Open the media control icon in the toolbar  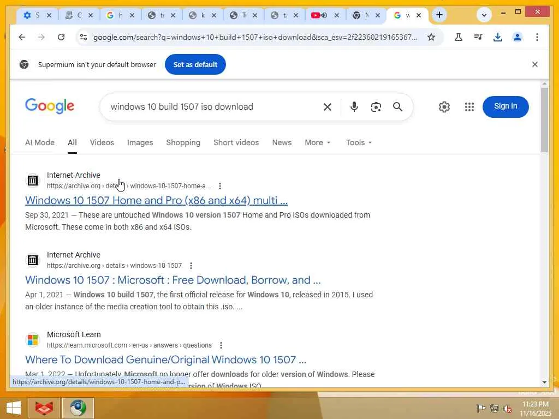click(x=478, y=37)
